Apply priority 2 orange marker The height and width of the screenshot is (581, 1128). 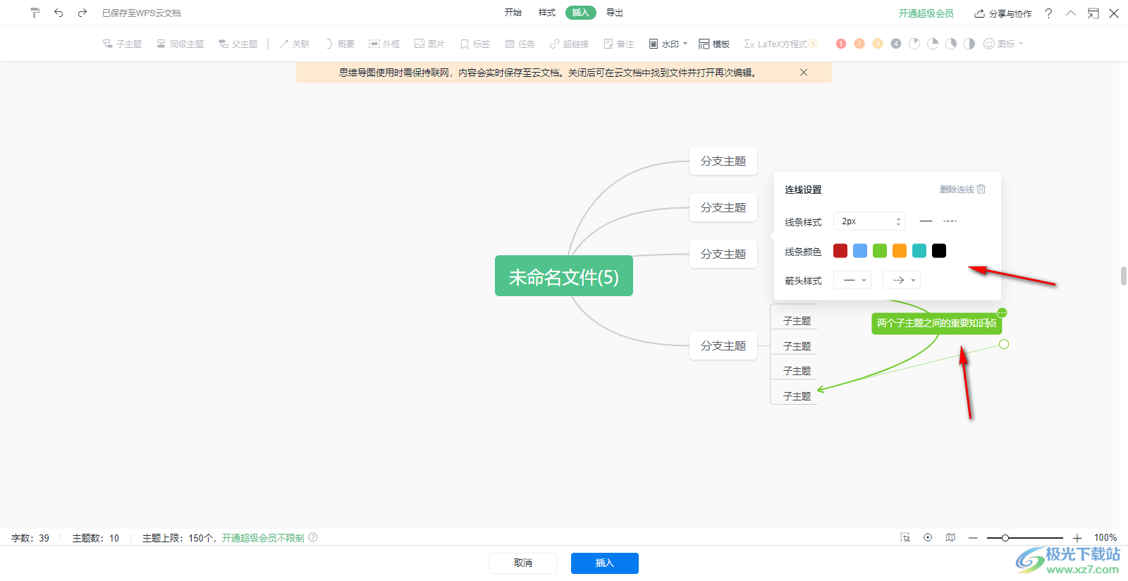[859, 44]
